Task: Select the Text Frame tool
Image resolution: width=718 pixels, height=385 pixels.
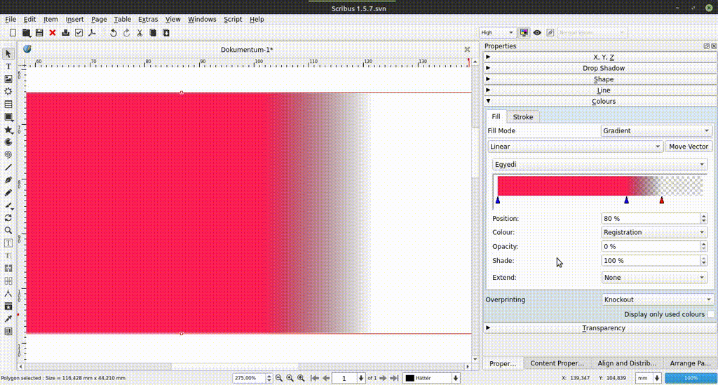Action: pyautogui.click(x=8, y=66)
